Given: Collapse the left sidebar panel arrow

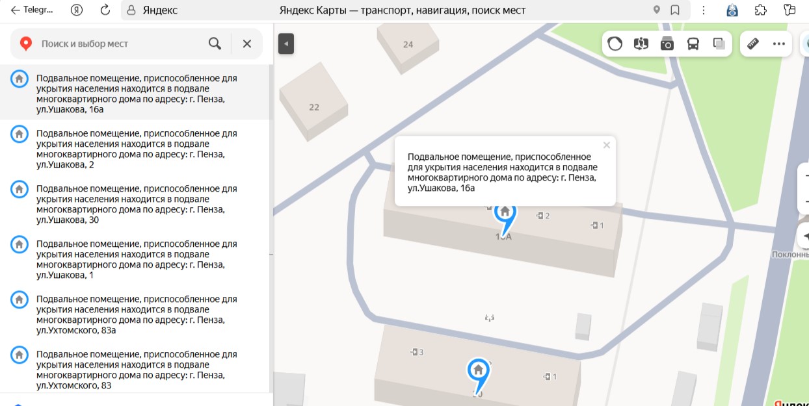Looking at the screenshot, I should point(286,44).
